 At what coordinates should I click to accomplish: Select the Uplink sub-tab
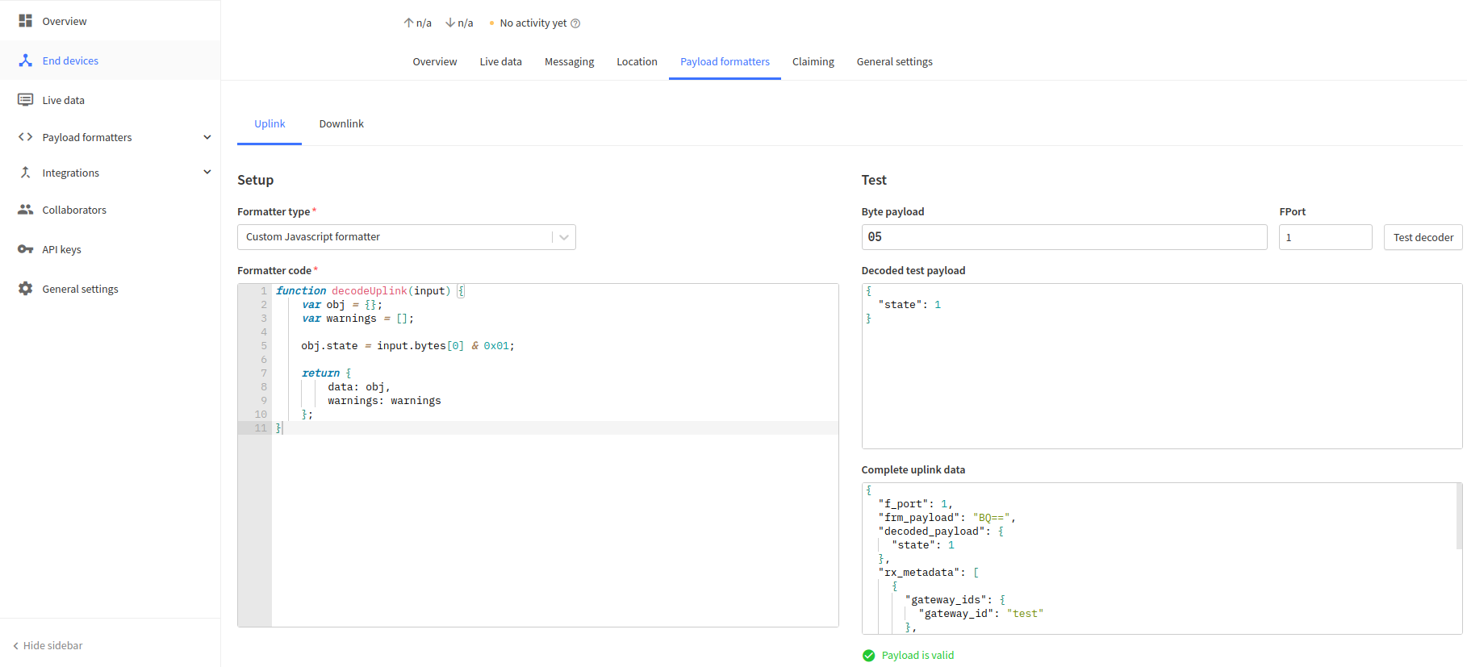(270, 124)
